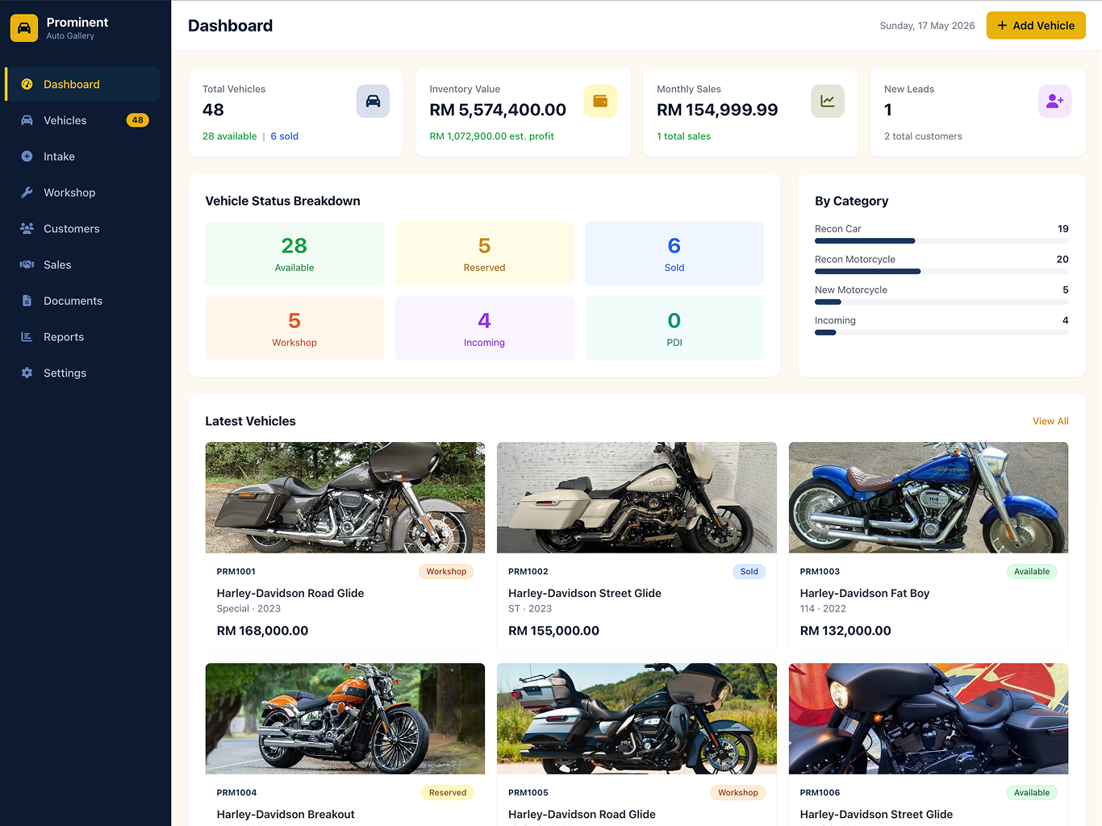Click the Intake plus-circle icon
This screenshot has width=1102, height=826.
click(27, 156)
